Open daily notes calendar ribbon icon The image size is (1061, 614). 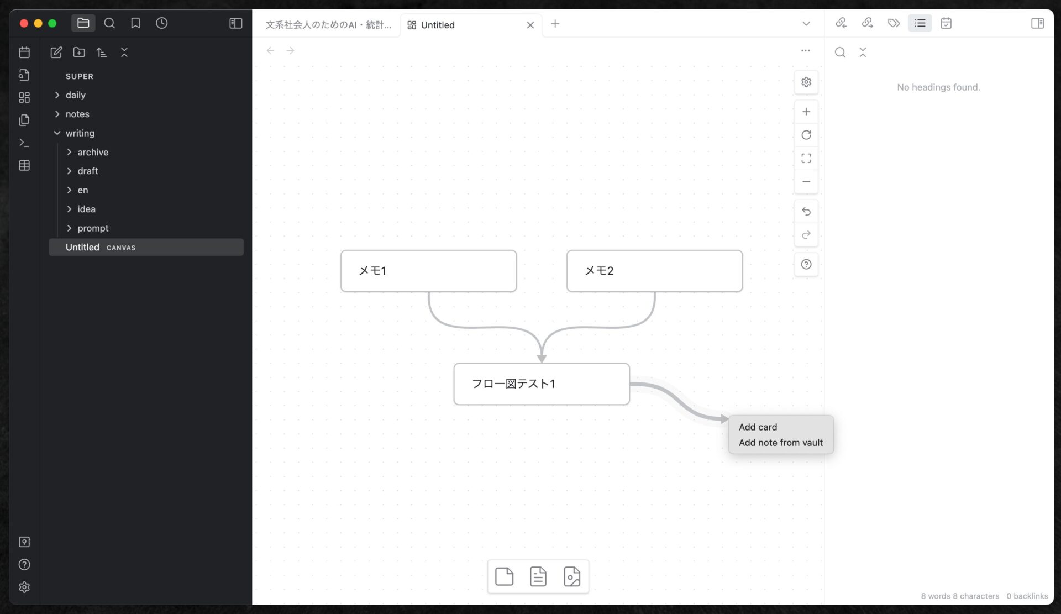24,53
